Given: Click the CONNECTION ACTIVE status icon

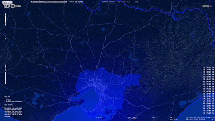Looking at the screenshot, I should (187, 119).
